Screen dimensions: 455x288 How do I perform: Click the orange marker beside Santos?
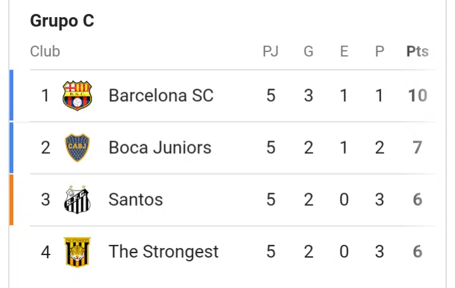(11, 199)
